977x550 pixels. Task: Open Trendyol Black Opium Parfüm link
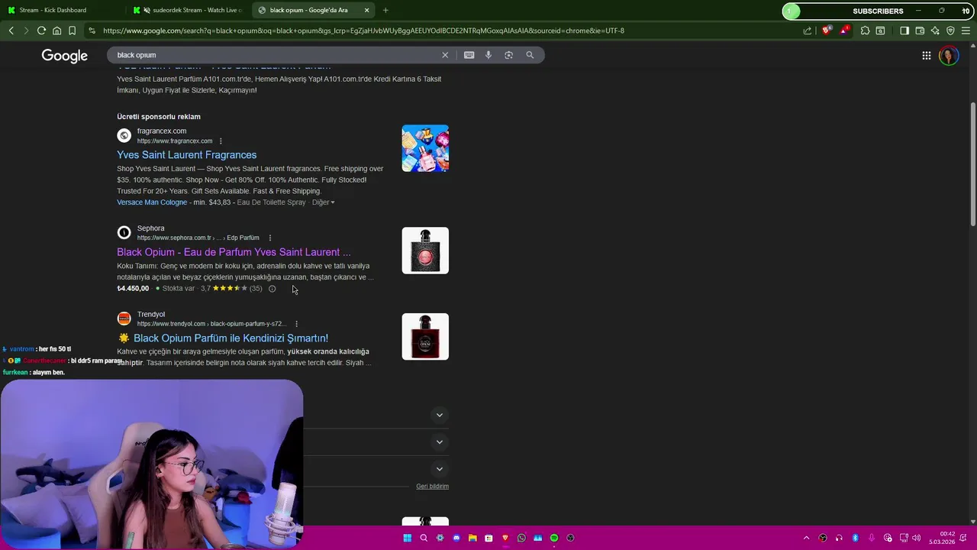pos(231,338)
